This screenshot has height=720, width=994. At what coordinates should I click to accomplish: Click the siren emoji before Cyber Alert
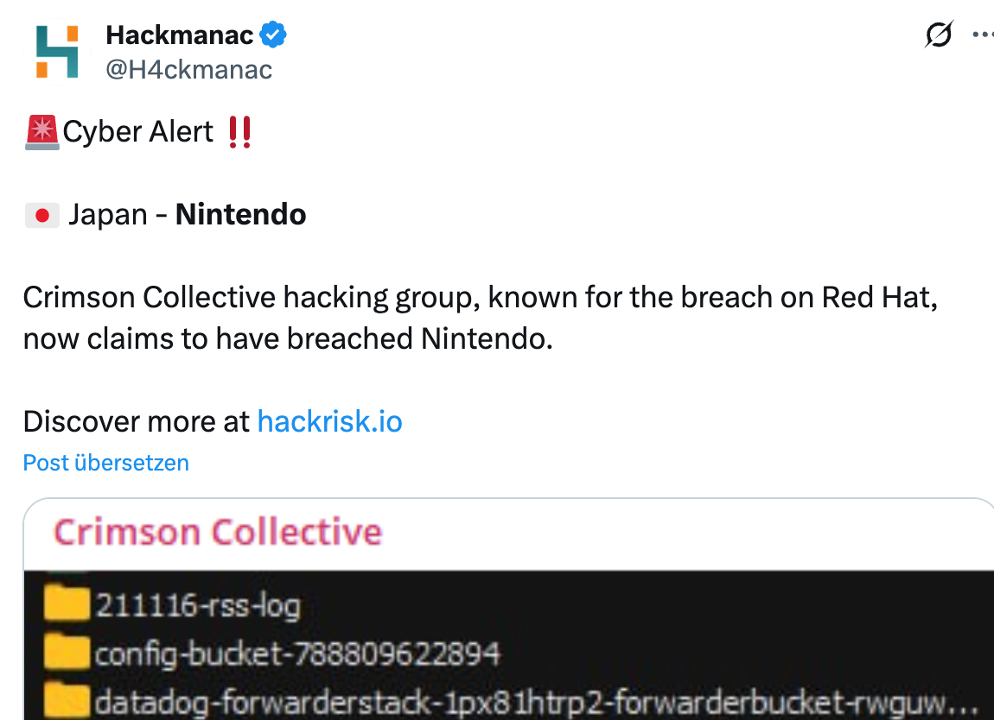click(41, 132)
